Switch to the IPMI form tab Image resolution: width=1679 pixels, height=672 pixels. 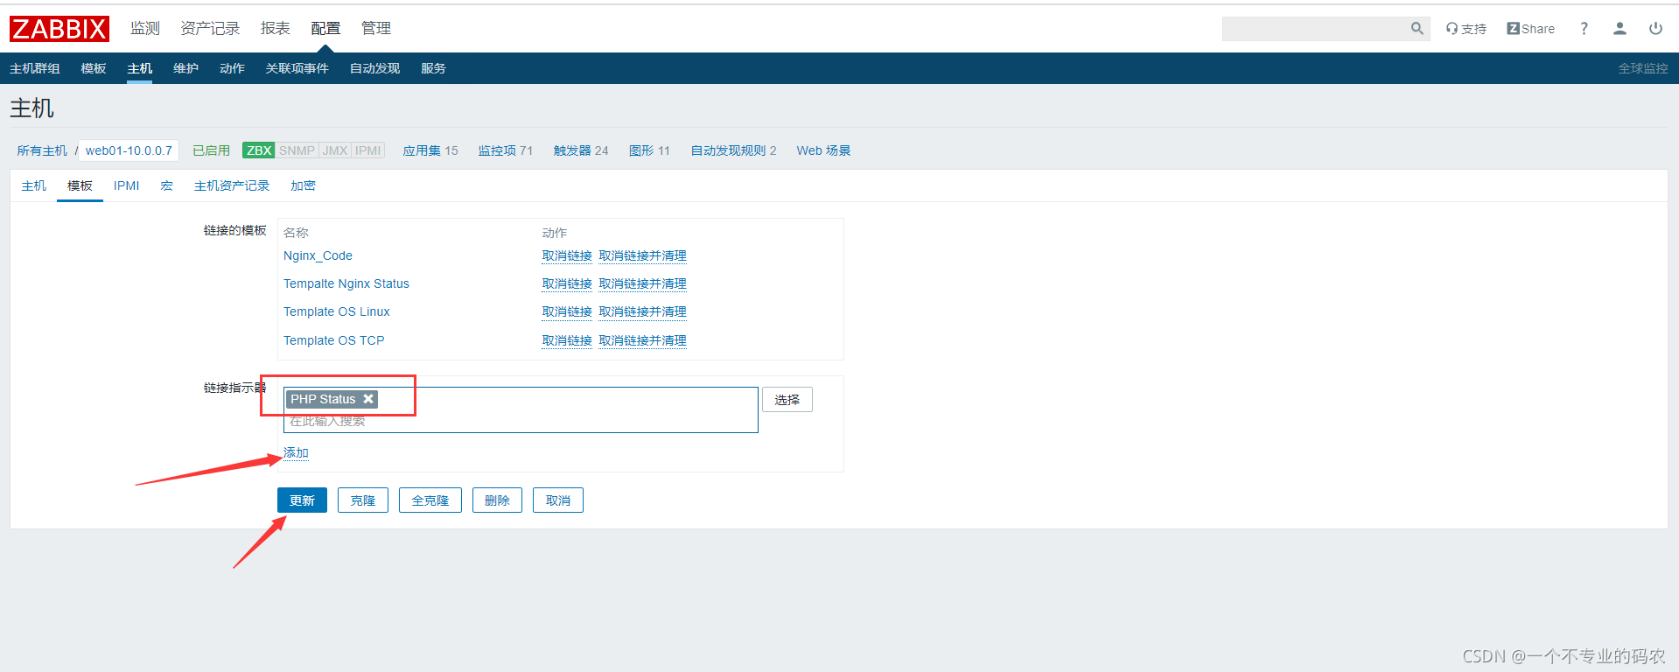127,185
